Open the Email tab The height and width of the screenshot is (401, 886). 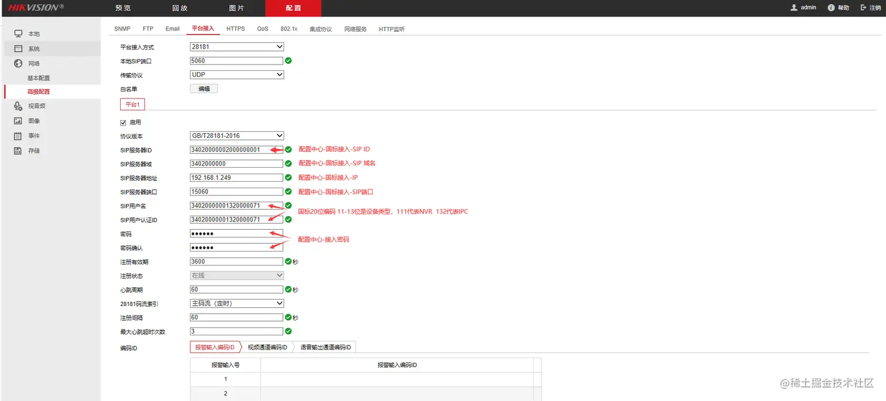[173, 29]
